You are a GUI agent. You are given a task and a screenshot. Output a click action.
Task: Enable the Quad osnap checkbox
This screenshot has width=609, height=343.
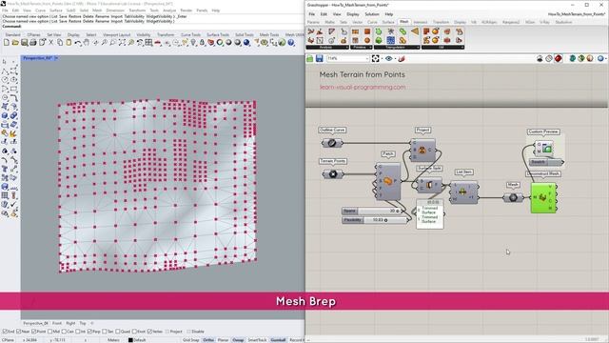coord(118,332)
